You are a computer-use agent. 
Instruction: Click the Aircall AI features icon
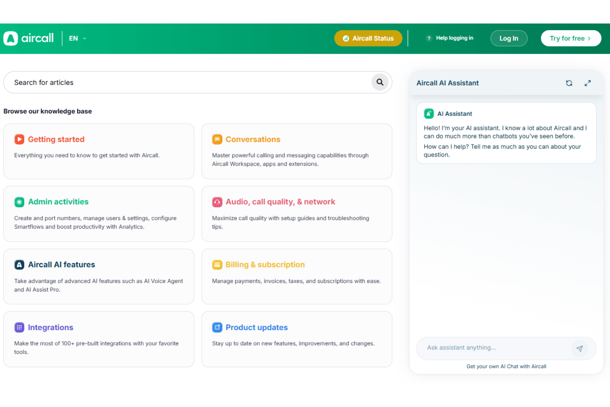pyautogui.click(x=19, y=265)
